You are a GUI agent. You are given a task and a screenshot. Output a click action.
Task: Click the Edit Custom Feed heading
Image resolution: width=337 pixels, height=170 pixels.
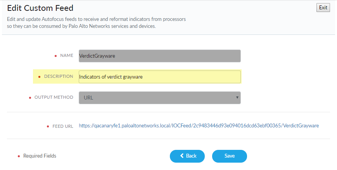(40, 8)
